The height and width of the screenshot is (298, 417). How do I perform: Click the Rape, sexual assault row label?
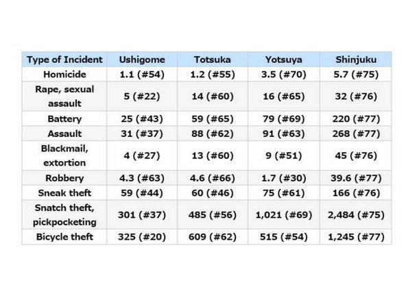pos(64,97)
